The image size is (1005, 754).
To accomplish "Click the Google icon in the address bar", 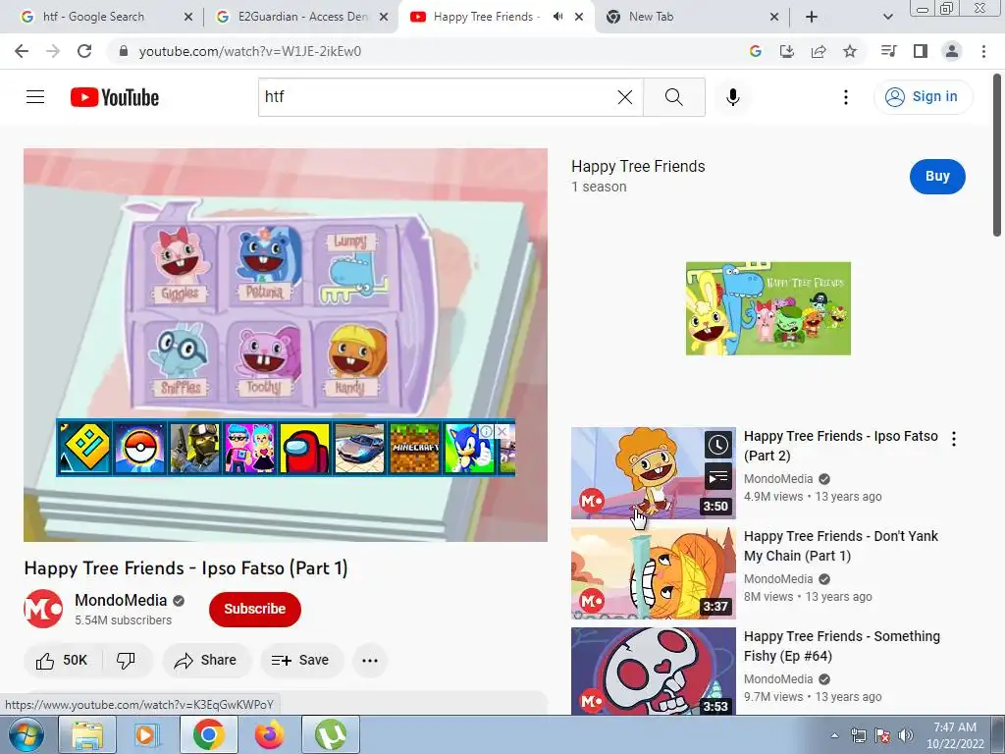I will click(756, 51).
